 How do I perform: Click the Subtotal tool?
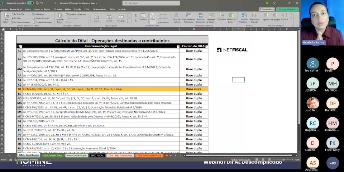[x=284, y=17]
